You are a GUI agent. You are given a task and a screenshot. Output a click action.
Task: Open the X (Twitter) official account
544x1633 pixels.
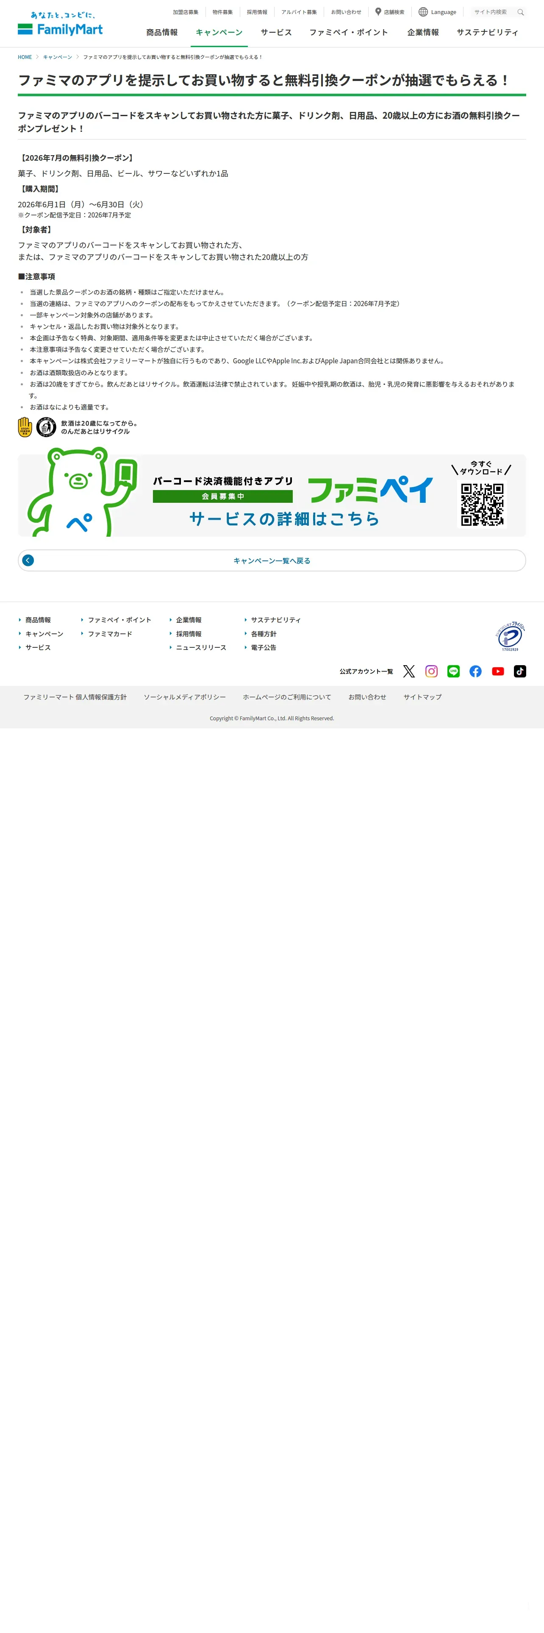[x=409, y=672]
